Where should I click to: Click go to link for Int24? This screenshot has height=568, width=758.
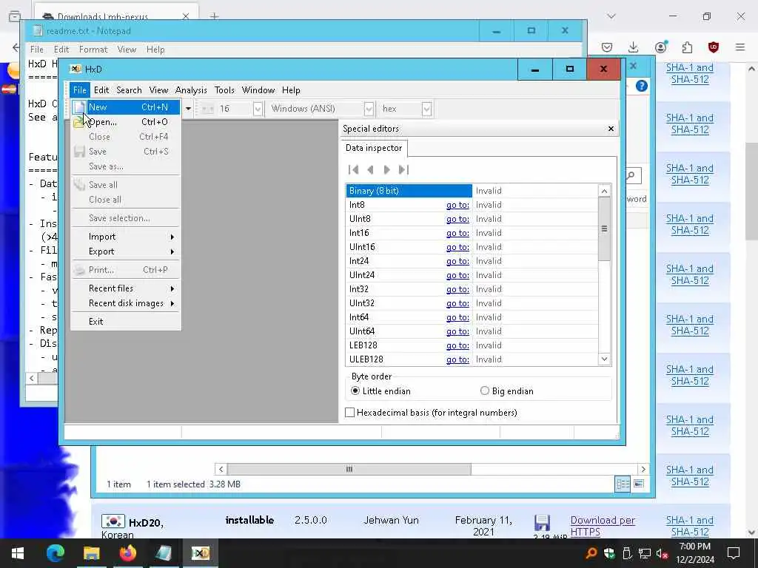(x=457, y=261)
